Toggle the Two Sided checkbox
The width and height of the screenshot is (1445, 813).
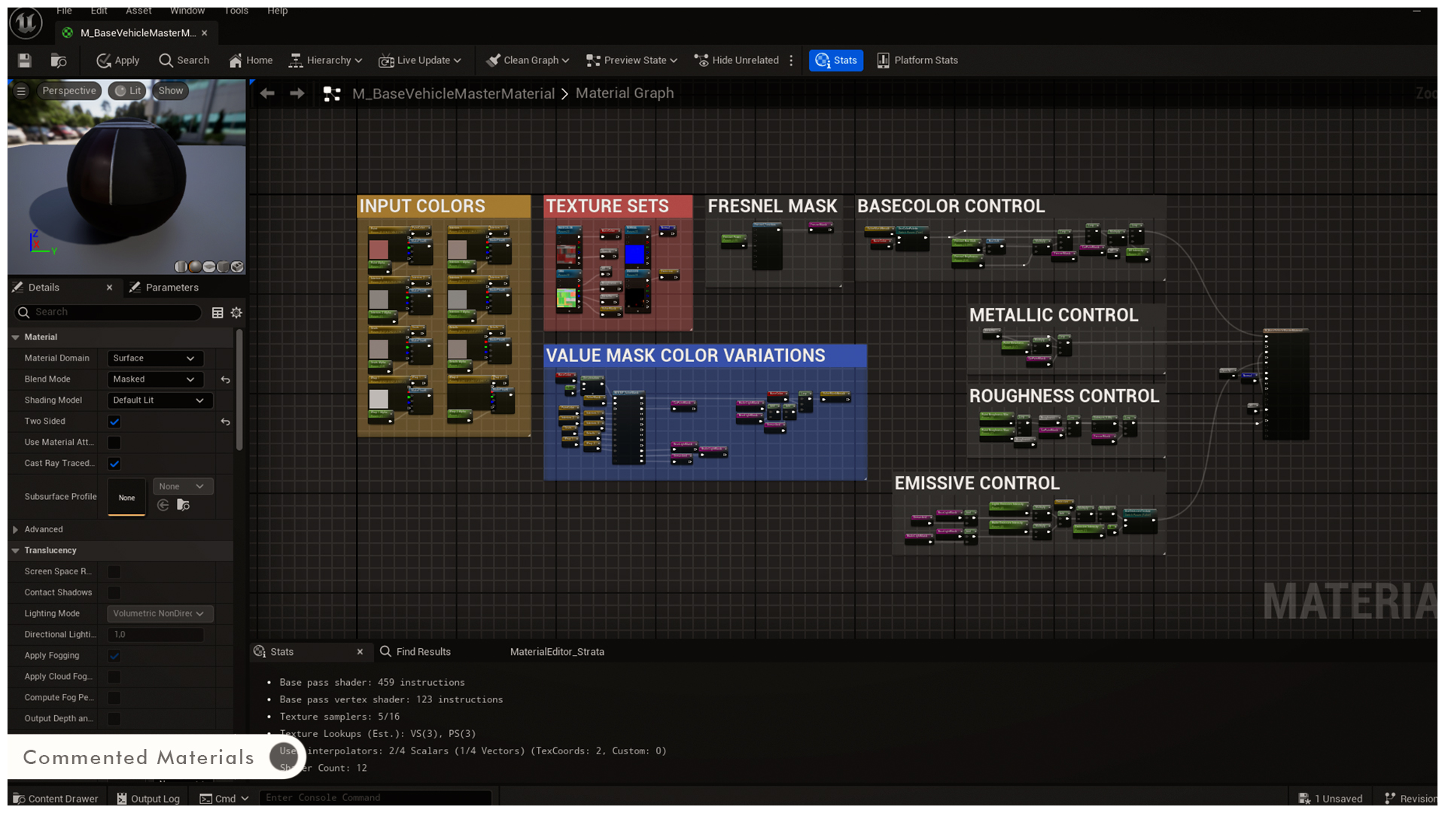114,422
